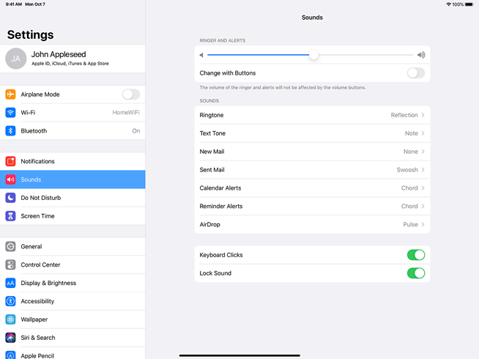The width and height of the screenshot is (479, 359).
Task: Tap the Control Center icon
Action: tap(10, 264)
